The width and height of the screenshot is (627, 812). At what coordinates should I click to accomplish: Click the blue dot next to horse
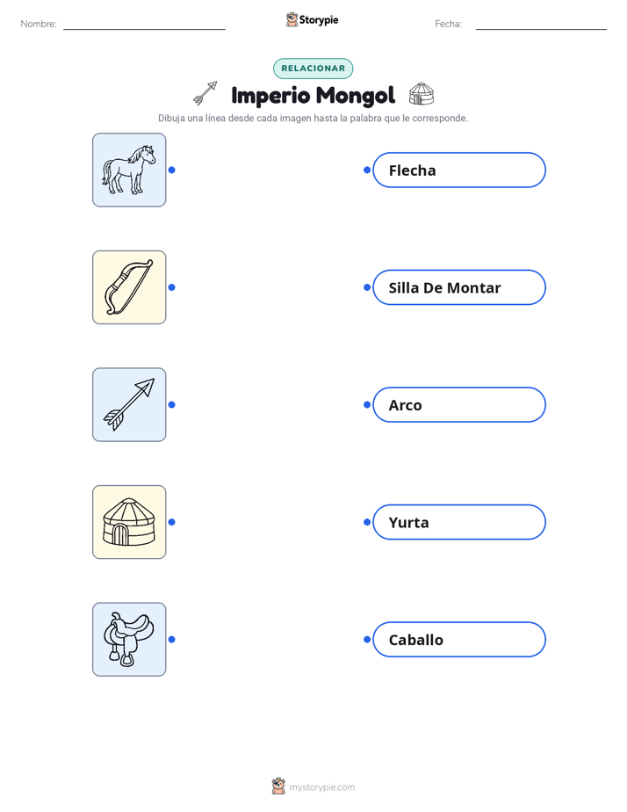pyautogui.click(x=172, y=170)
